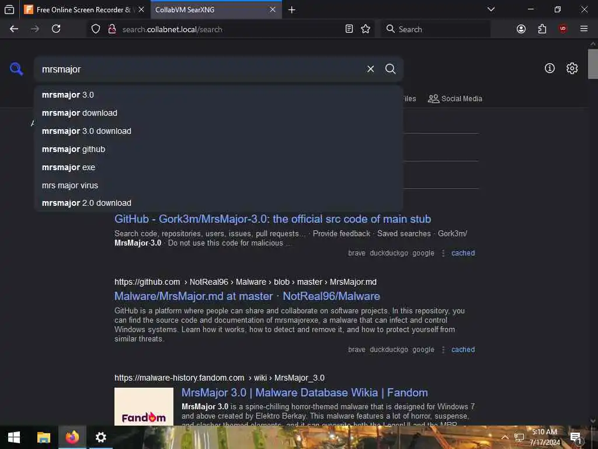
Task: Click the uBlock Origin extension icon
Action: tap(563, 29)
